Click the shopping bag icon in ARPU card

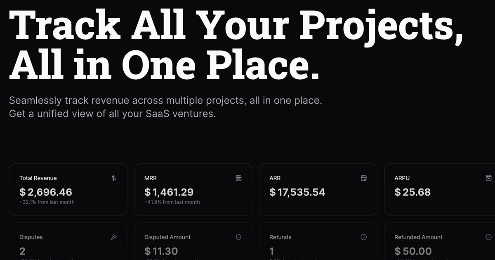tap(488, 178)
